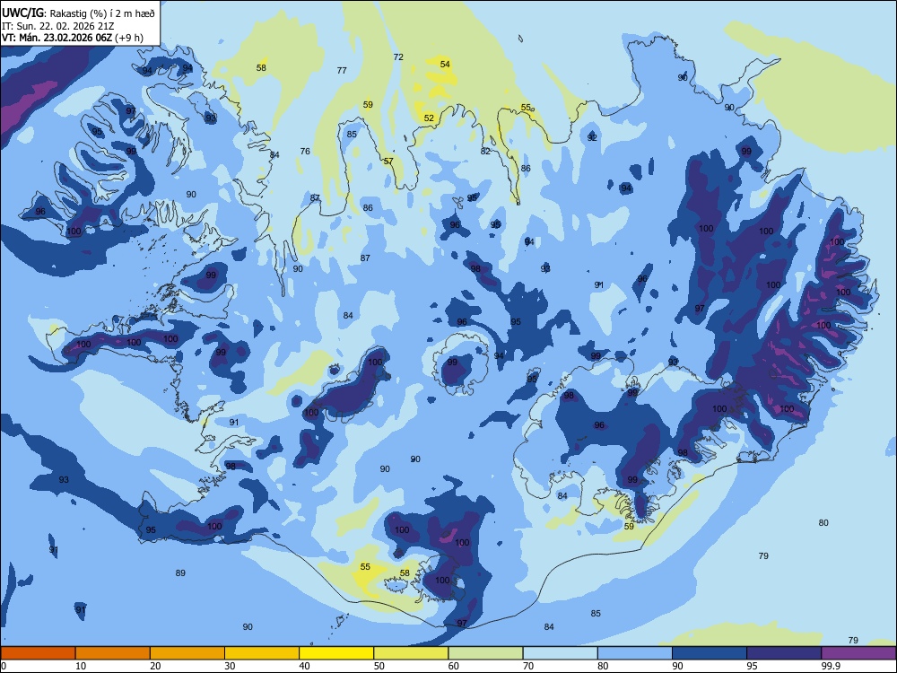Pick the 50–60 pale yellow legend swatch

412,653
